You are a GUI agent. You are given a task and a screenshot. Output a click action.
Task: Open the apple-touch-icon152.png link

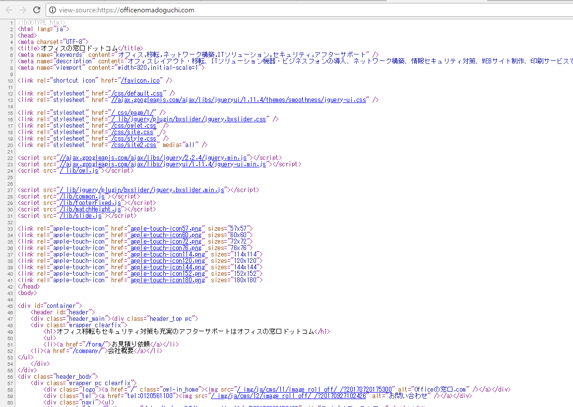(168, 274)
